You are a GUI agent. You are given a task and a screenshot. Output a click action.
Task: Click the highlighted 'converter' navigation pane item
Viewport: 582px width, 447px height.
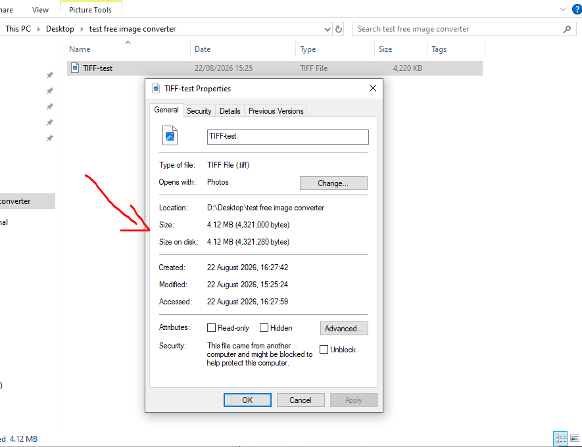(x=28, y=201)
